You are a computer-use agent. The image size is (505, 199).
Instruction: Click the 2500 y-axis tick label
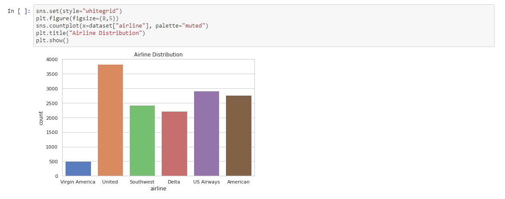(x=52, y=103)
